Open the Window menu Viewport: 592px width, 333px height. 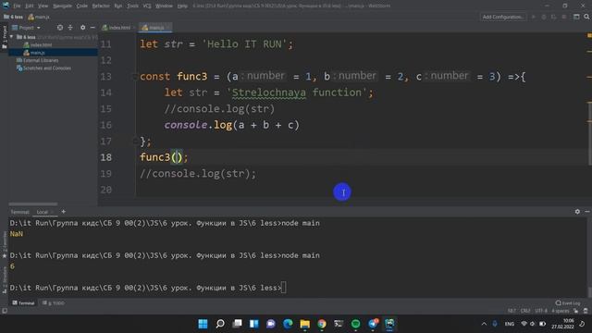(x=164, y=6)
